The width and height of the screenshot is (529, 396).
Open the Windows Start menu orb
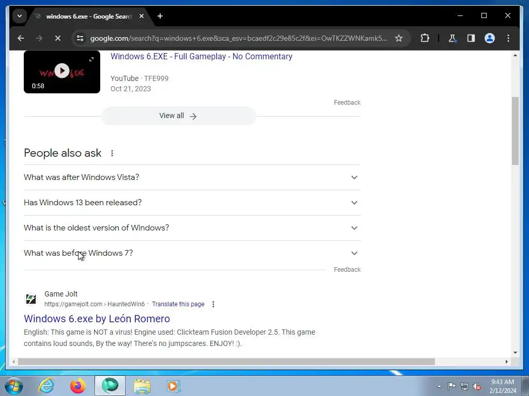14,386
